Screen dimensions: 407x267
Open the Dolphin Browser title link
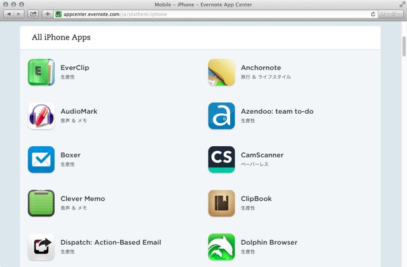point(269,242)
